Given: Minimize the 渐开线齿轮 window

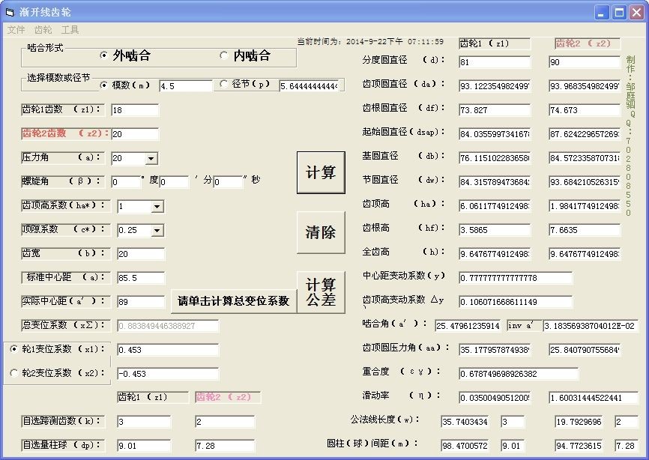Looking at the screenshot, I should [x=603, y=13].
